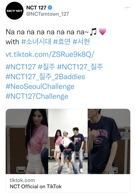Open the #소녀시대 hashtag
Viewport: 136px width, 195px height.
click(x=36, y=41)
